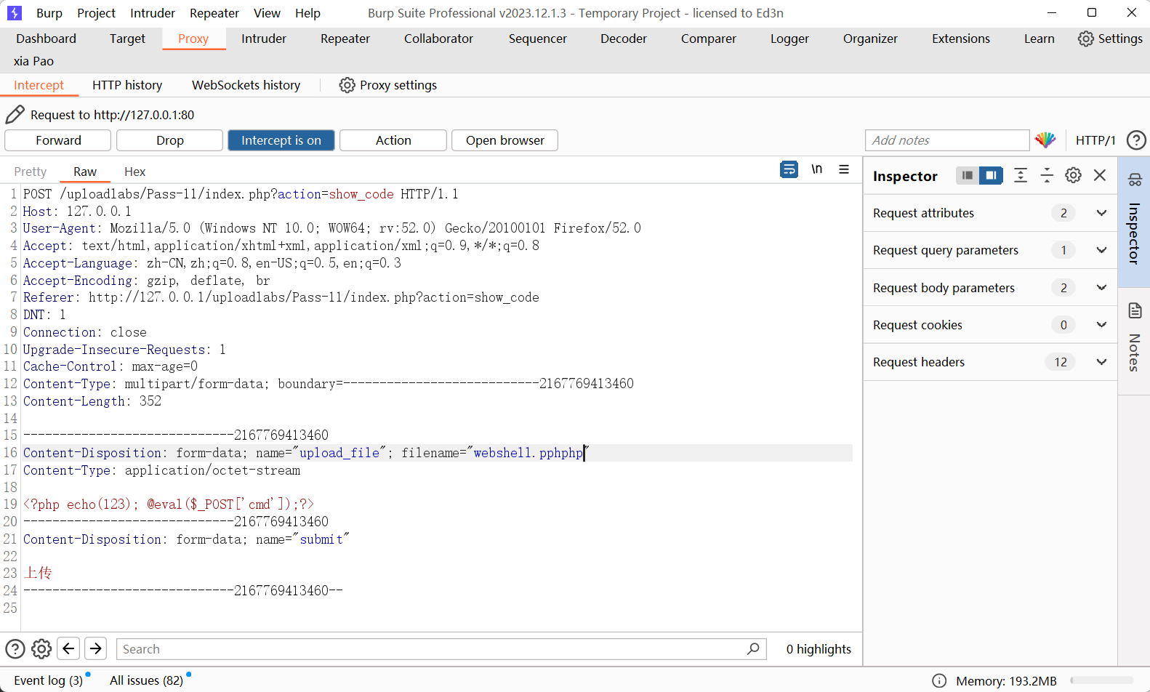Open the Intruder menu in menu bar

(153, 13)
